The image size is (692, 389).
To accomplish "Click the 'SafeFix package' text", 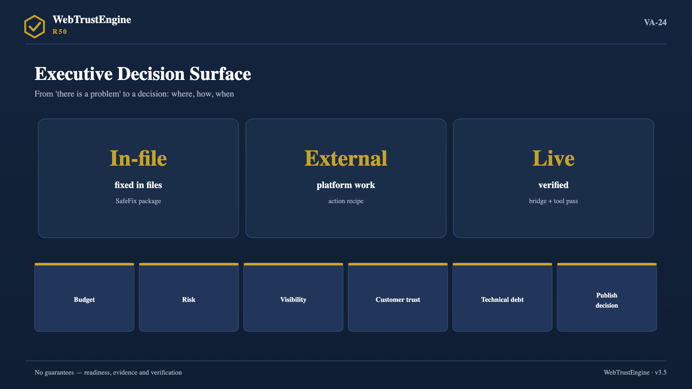I will pos(138,201).
